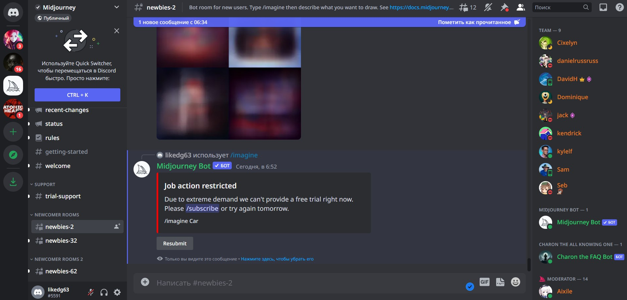The height and width of the screenshot is (300, 627).
Task: Open Midjourney Bot profile from message name
Action: tap(183, 166)
